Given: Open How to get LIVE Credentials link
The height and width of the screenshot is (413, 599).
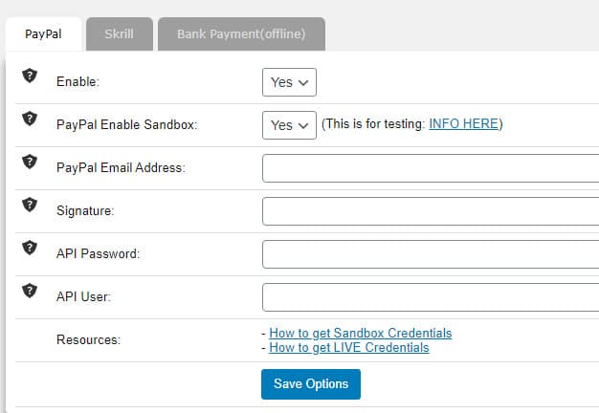Looking at the screenshot, I should pyautogui.click(x=349, y=348).
